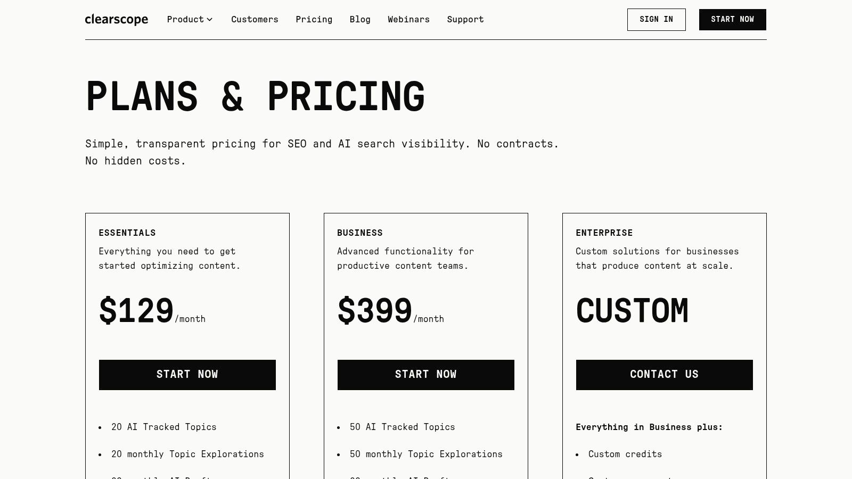Open the Support page
This screenshot has width=852, height=479.
click(x=465, y=20)
